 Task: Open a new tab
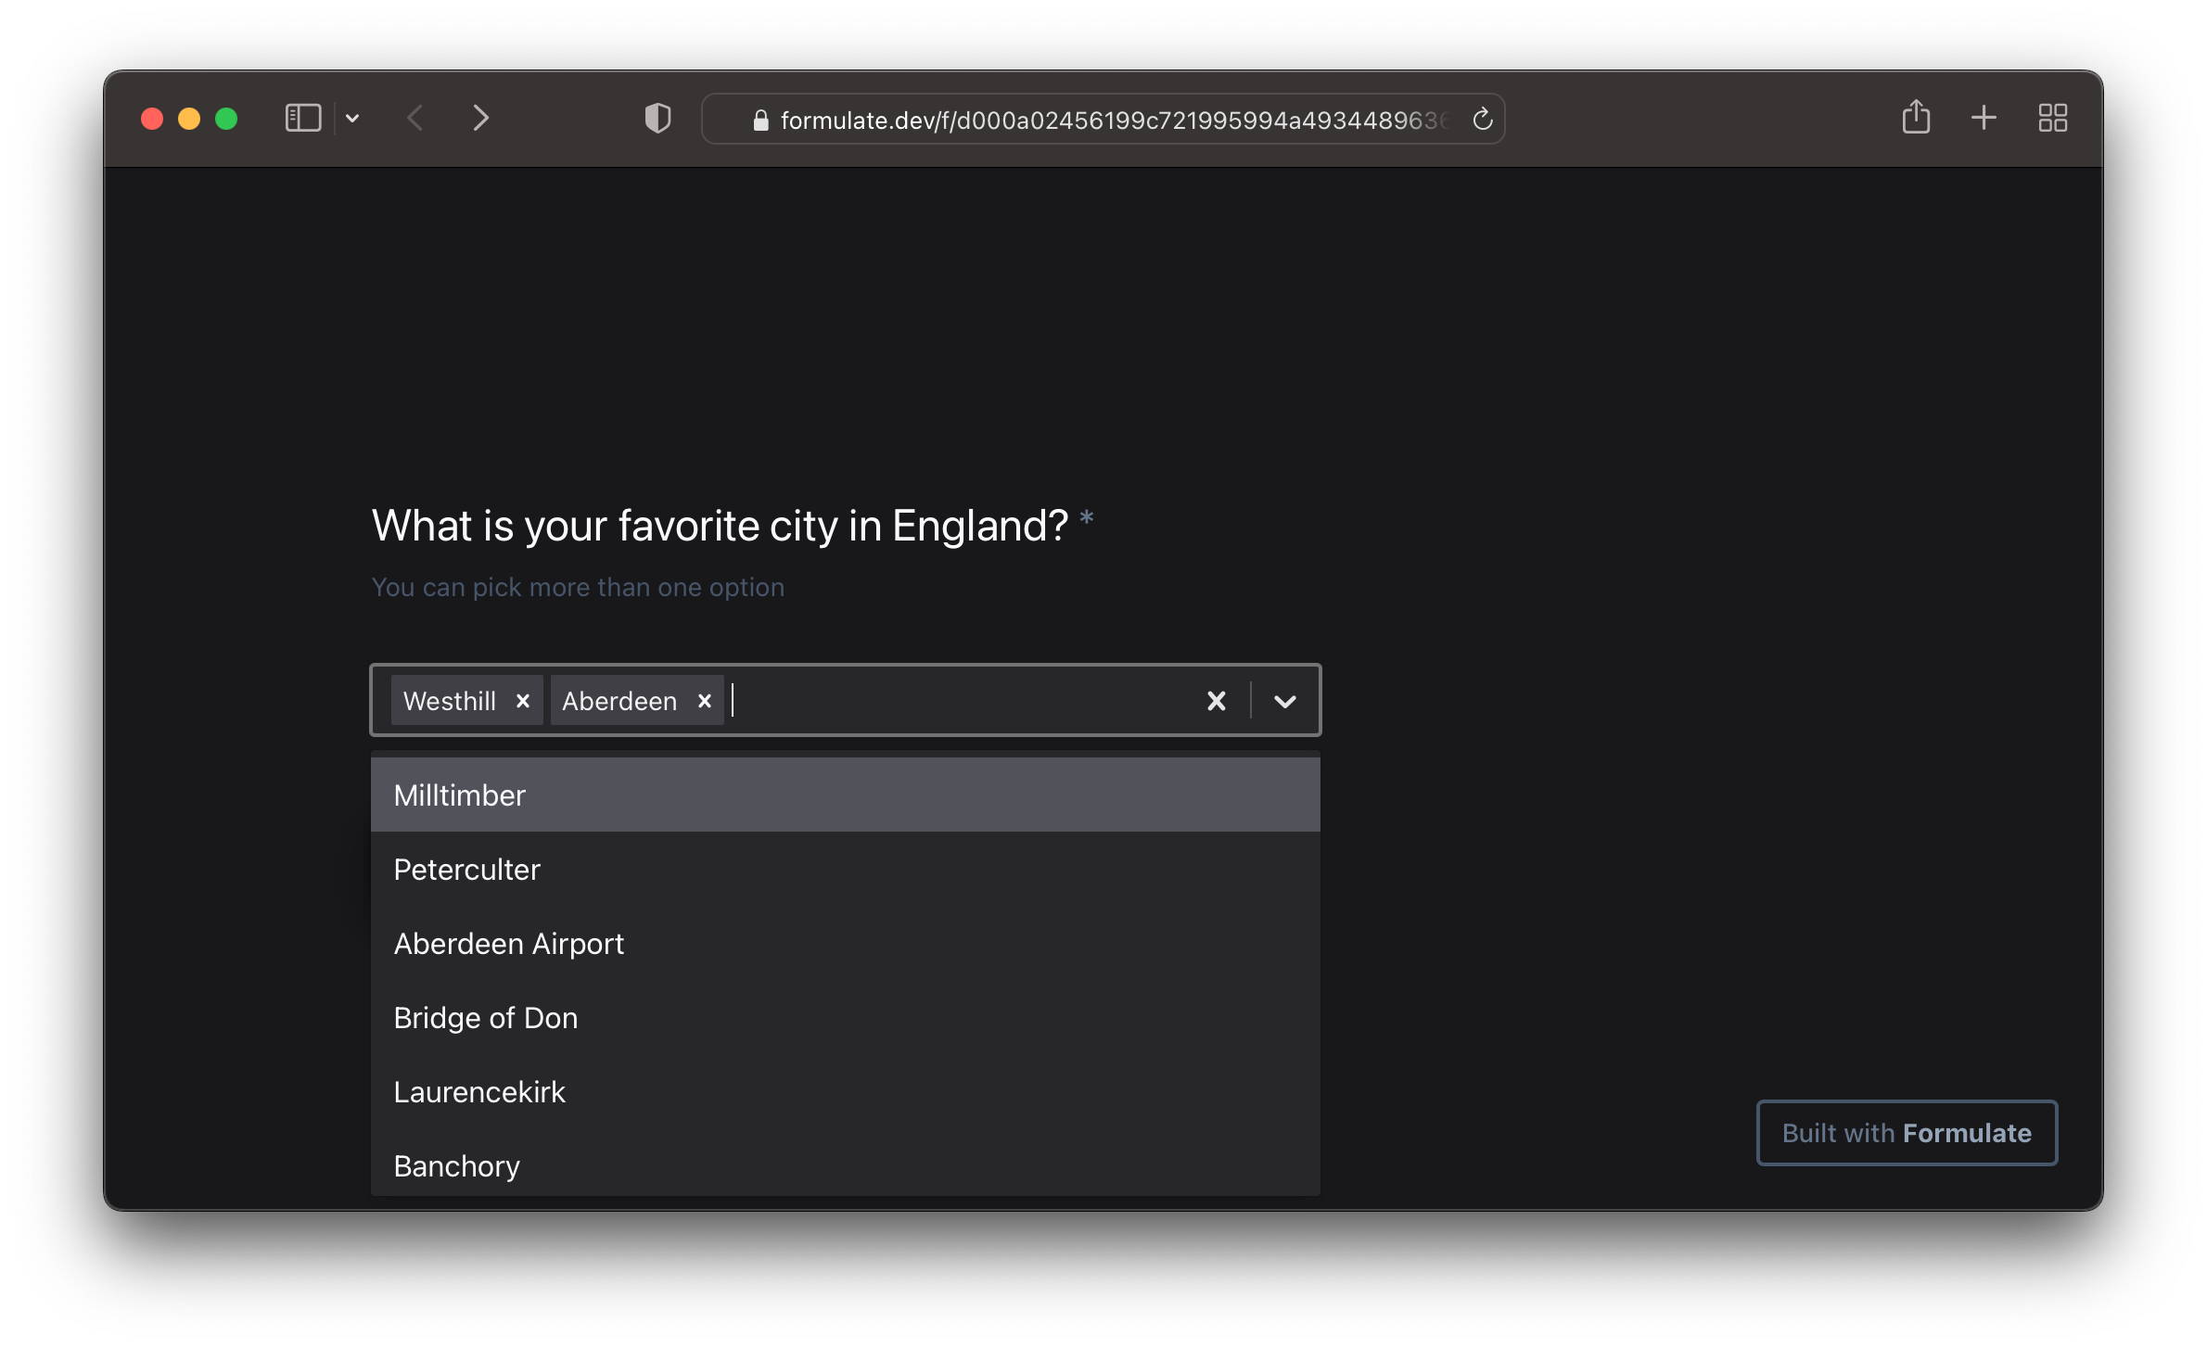tap(1984, 118)
